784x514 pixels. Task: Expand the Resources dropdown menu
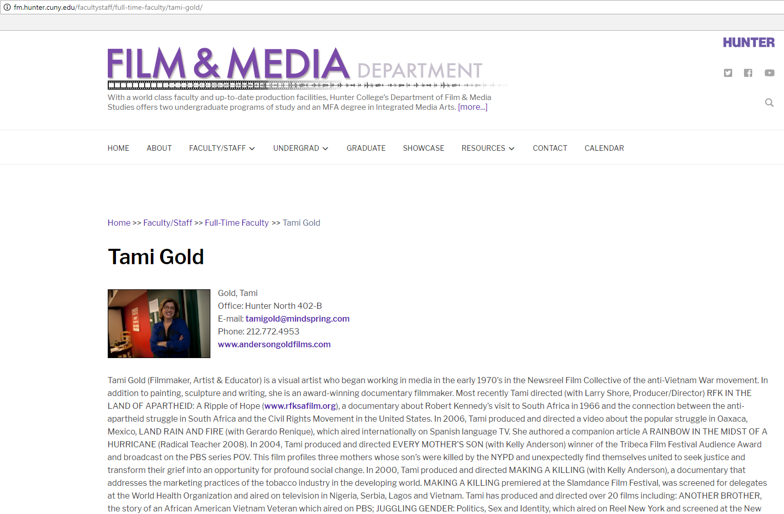[487, 148]
